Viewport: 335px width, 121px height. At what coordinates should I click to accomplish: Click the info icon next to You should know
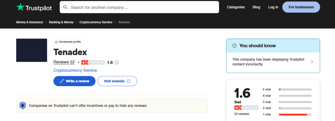[234, 46]
